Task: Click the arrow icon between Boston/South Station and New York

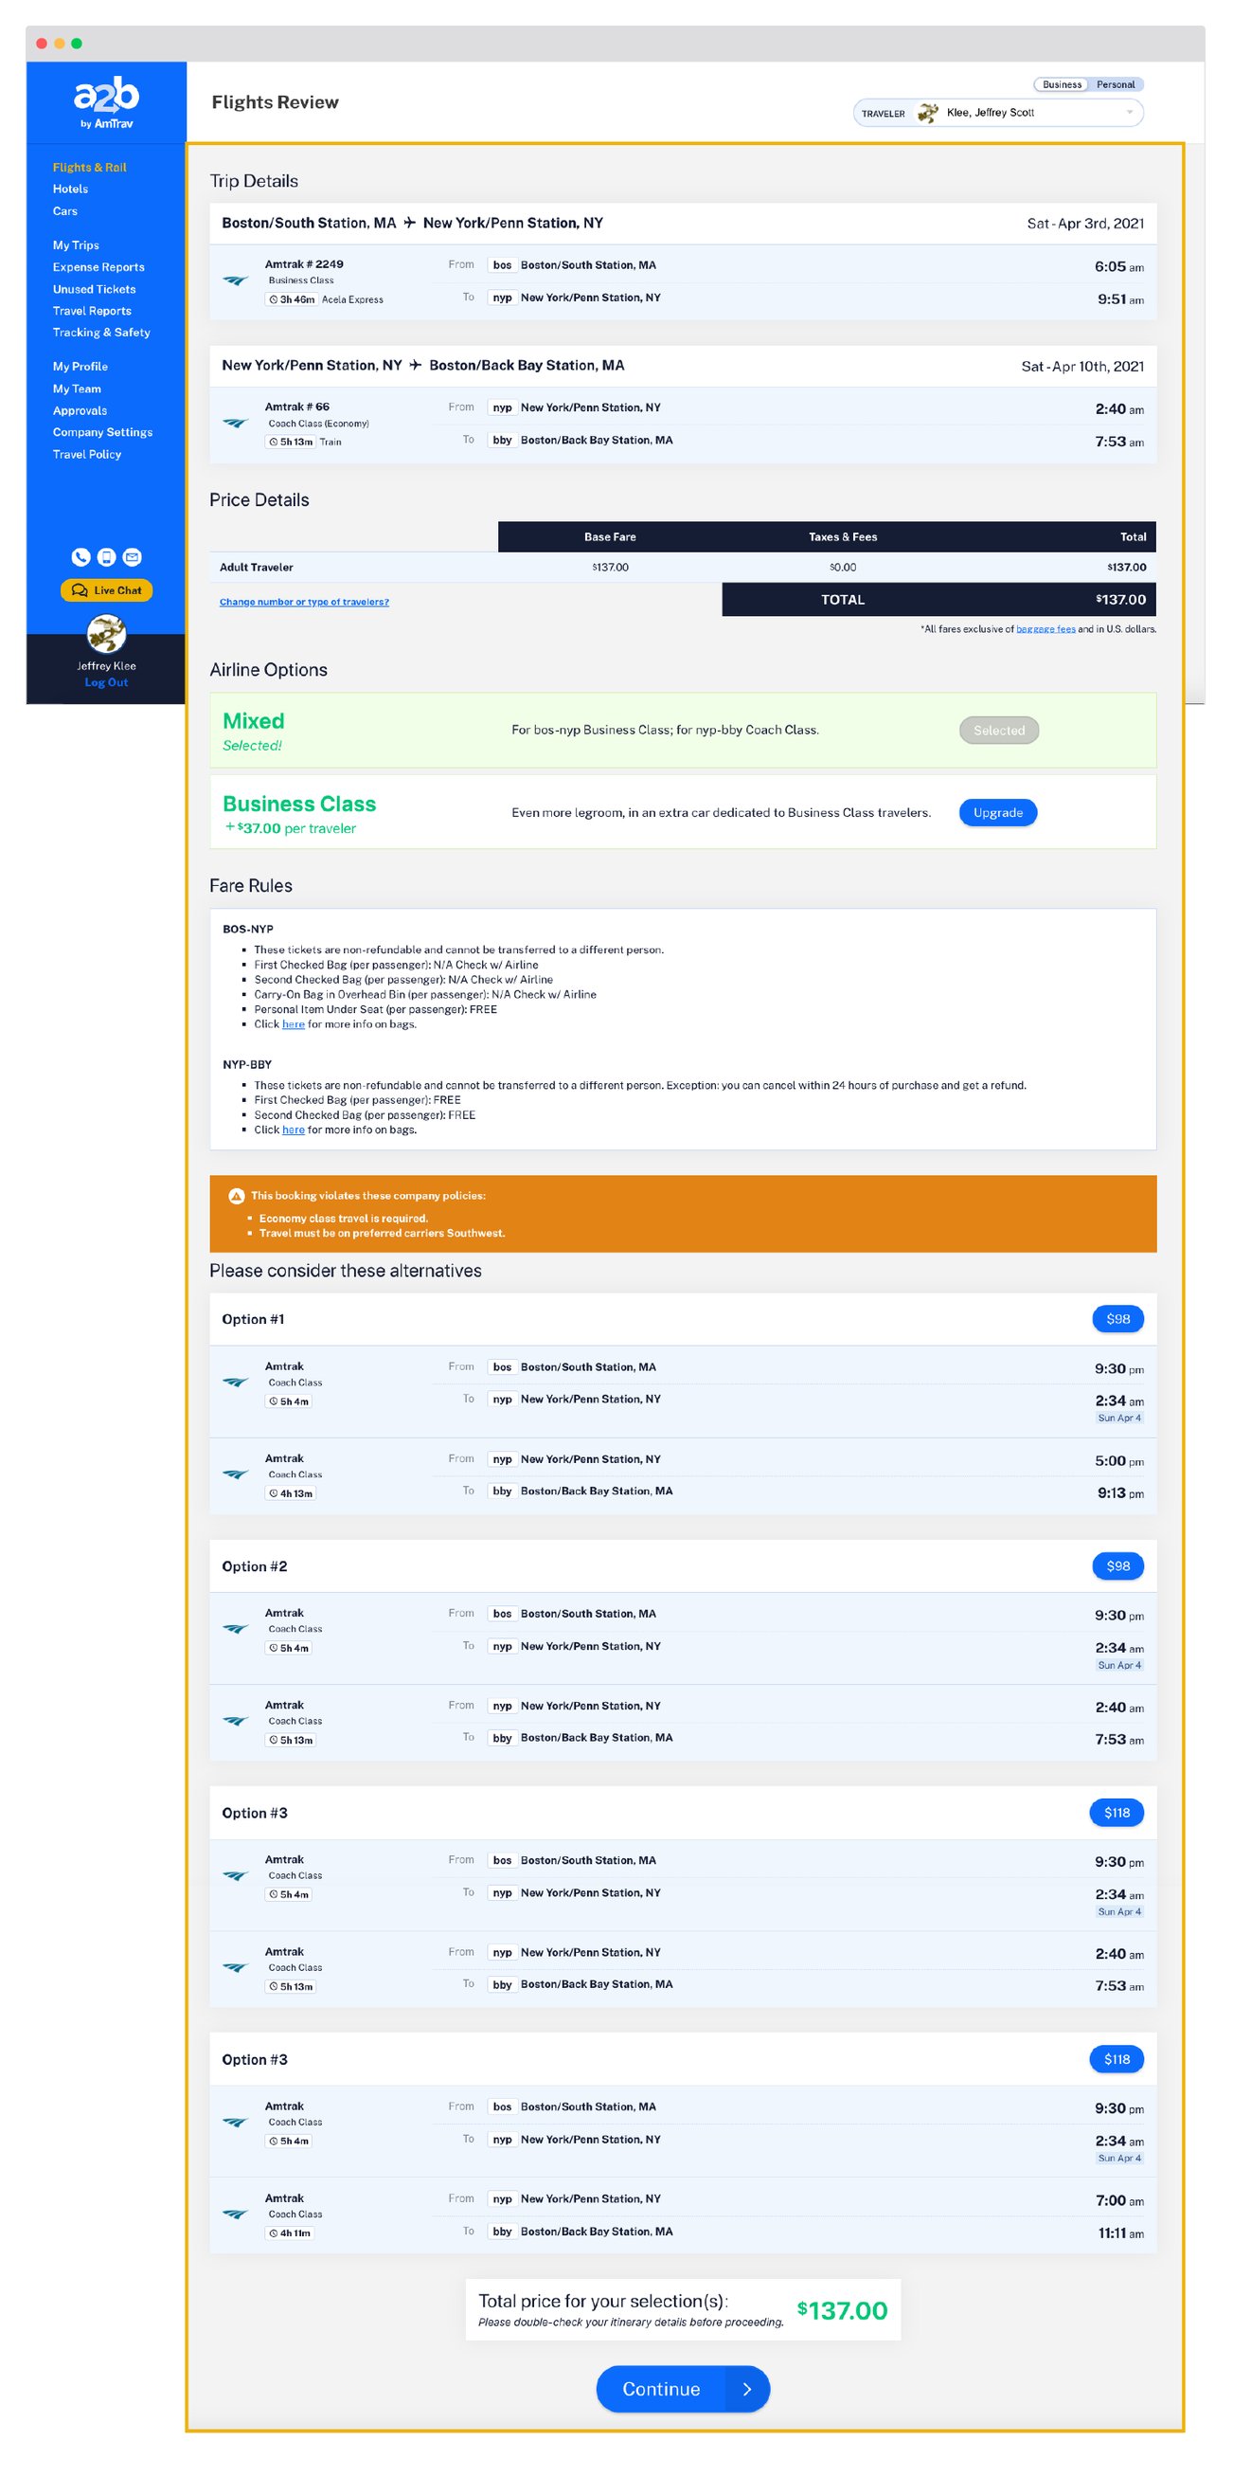Action: coord(409,222)
